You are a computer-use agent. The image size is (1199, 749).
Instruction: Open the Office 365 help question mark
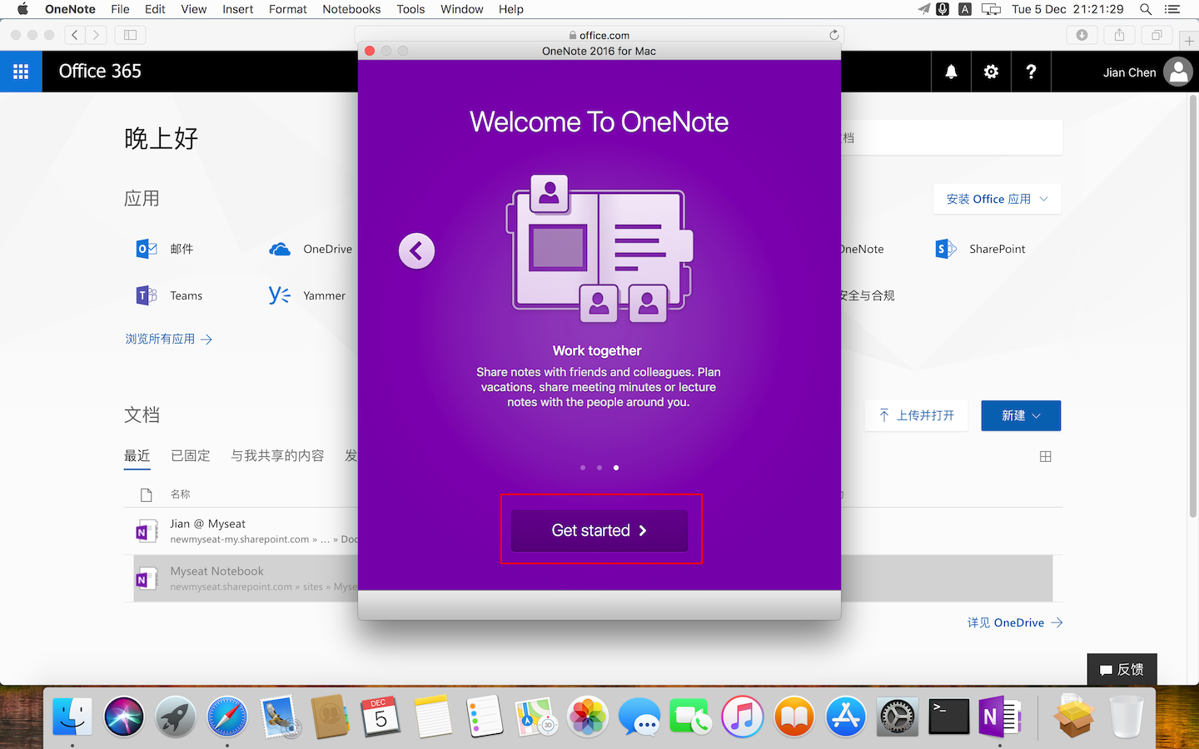pyautogui.click(x=1031, y=72)
